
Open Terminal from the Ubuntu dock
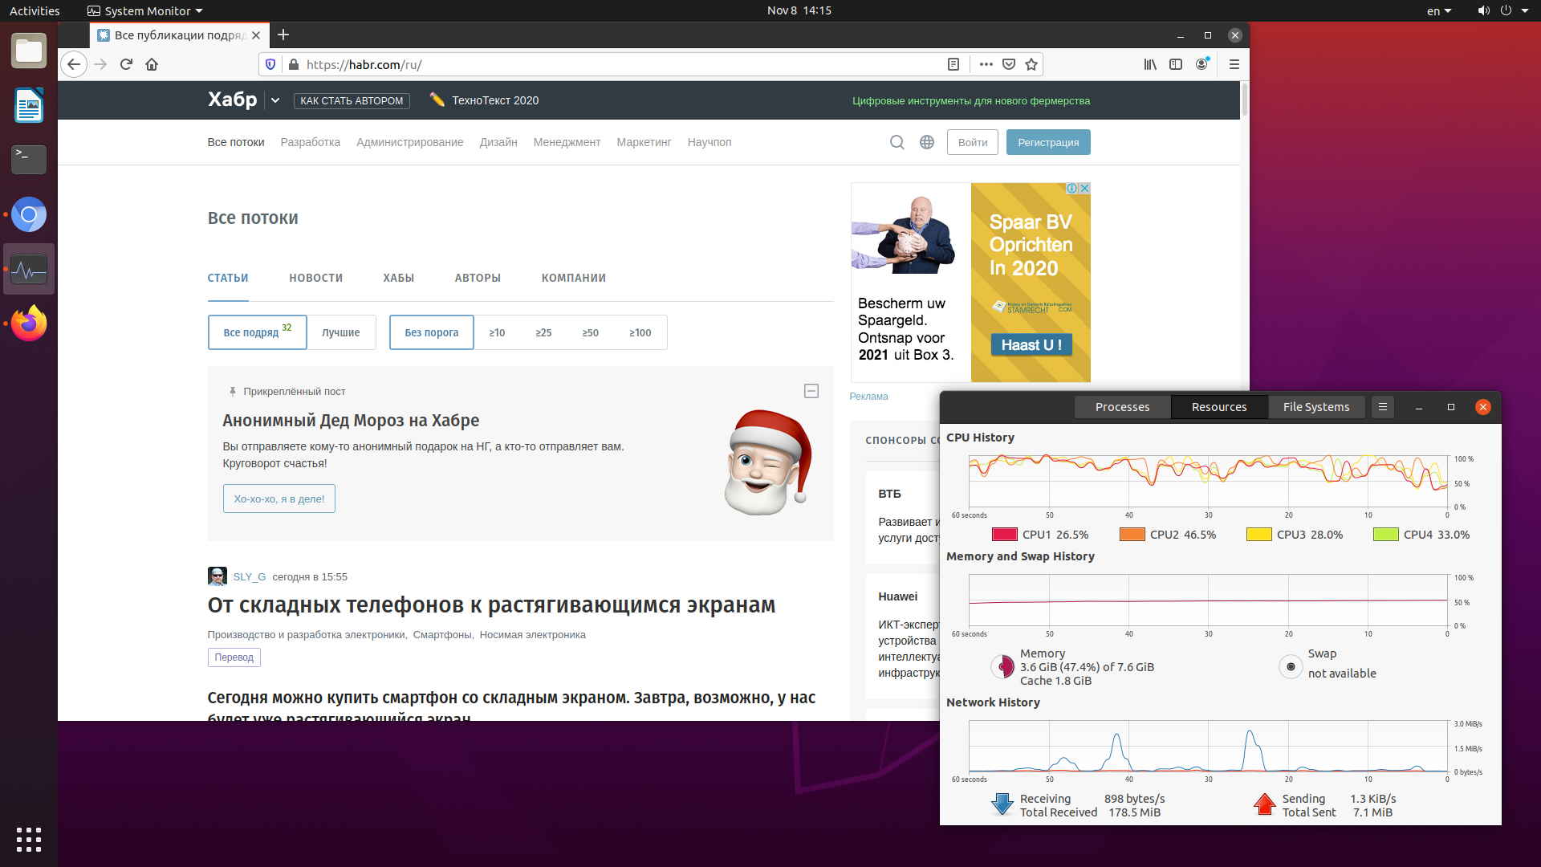29,160
